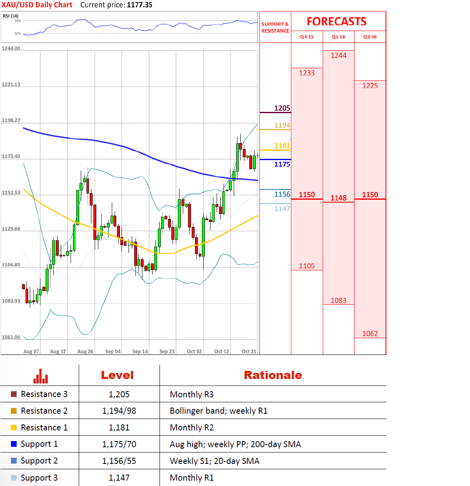Screen dimensions: 470x486
Task: Click the current price value 1177.35
Action: tap(140, 4)
